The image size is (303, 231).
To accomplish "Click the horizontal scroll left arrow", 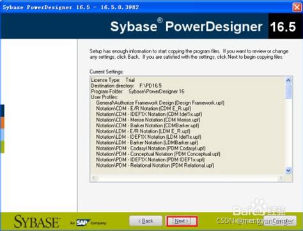I will [x=94, y=177].
